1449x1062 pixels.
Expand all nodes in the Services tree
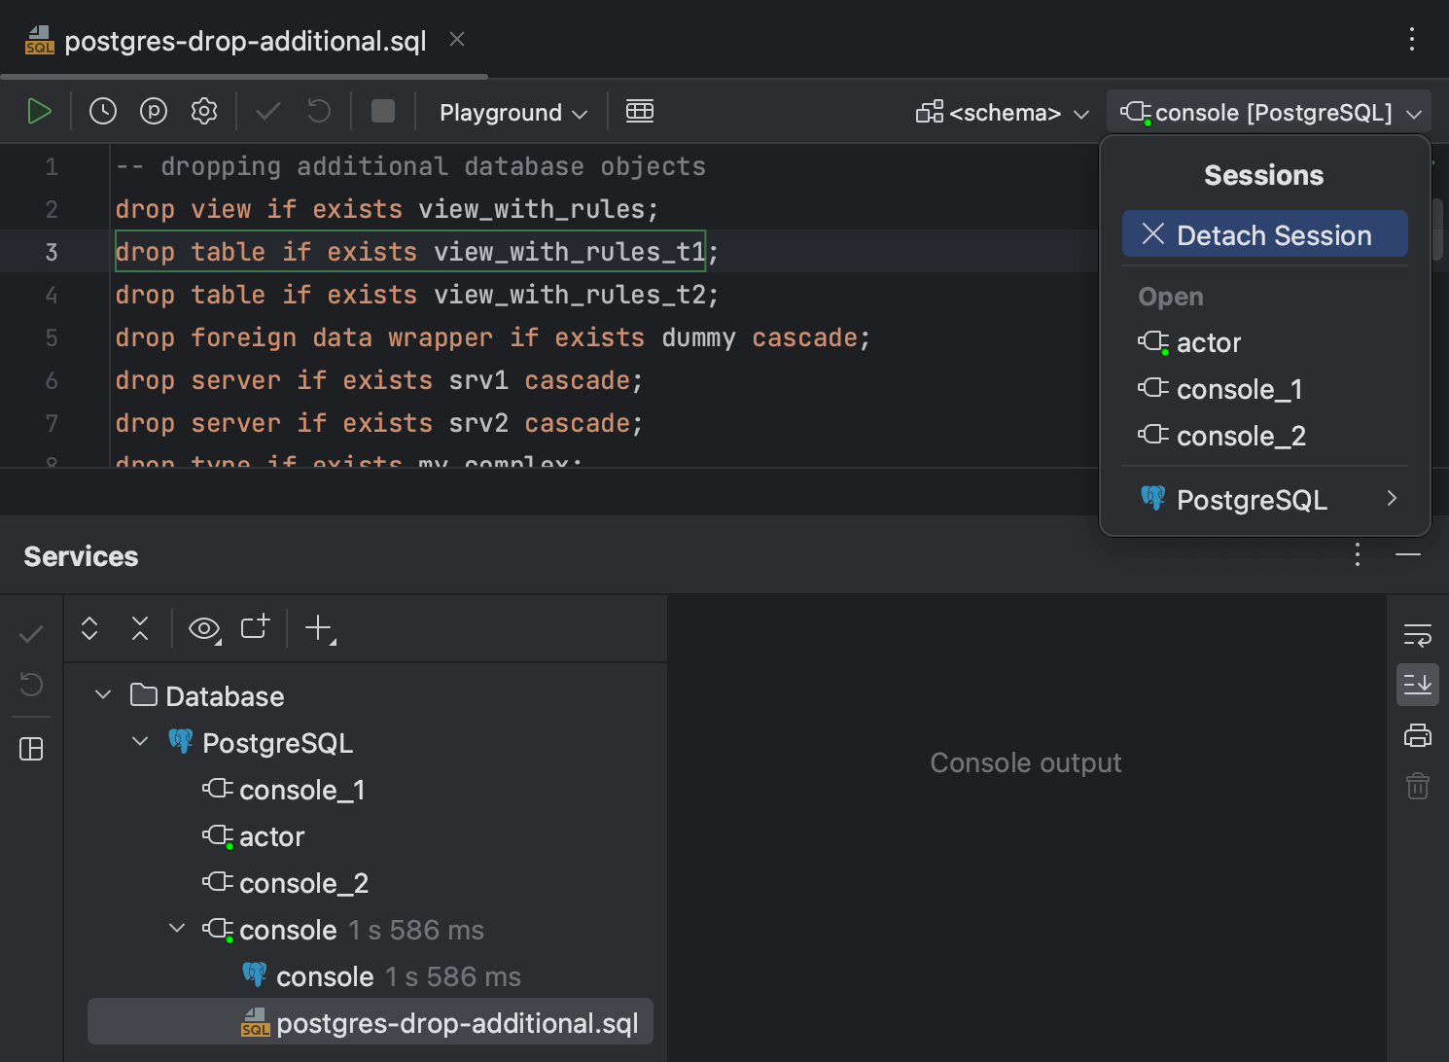point(88,628)
